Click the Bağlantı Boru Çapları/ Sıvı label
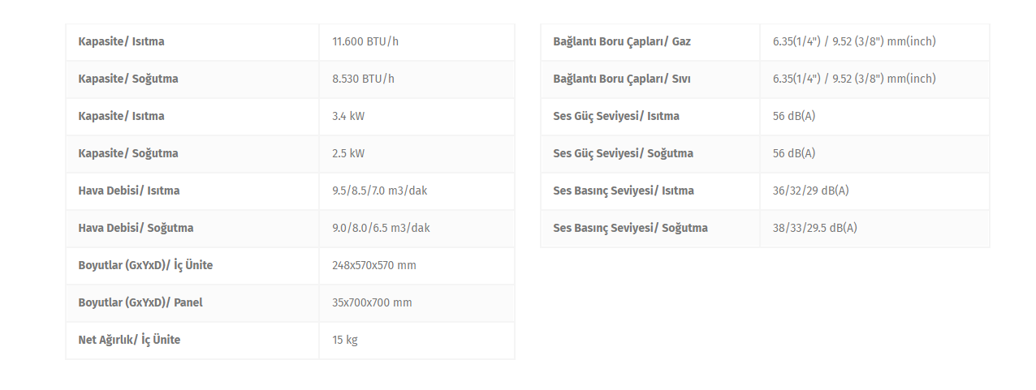 pyautogui.click(x=622, y=79)
